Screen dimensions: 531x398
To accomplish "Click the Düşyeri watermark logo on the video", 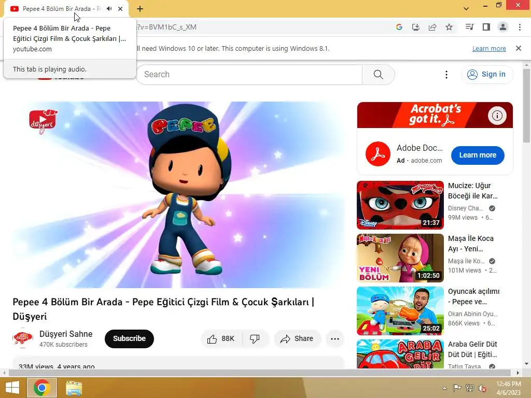I will pyautogui.click(x=43, y=121).
